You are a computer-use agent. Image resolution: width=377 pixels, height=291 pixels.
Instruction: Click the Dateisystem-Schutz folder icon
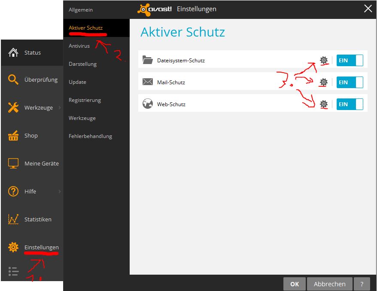[147, 60]
